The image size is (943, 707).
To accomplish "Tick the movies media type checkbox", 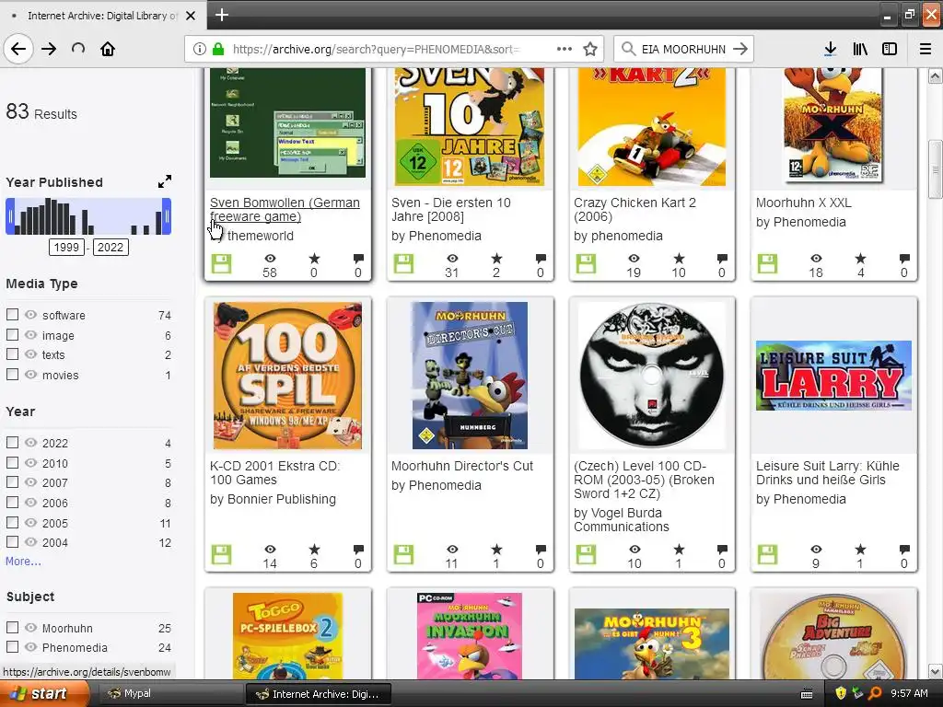I will tap(12, 374).
